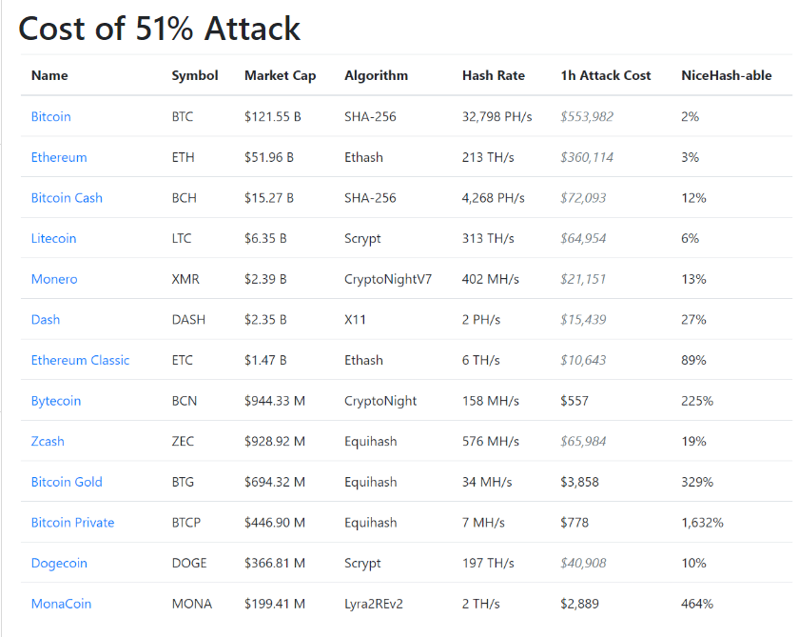Image resolution: width=798 pixels, height=637 pixels.
Task: Open the Dogecoin link
Action: click(x=59, y=563)
